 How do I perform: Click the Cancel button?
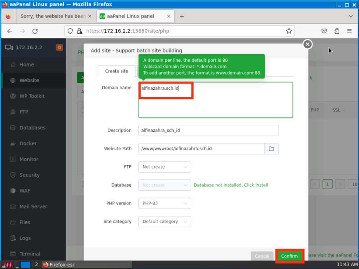click(x=262, y=256)
